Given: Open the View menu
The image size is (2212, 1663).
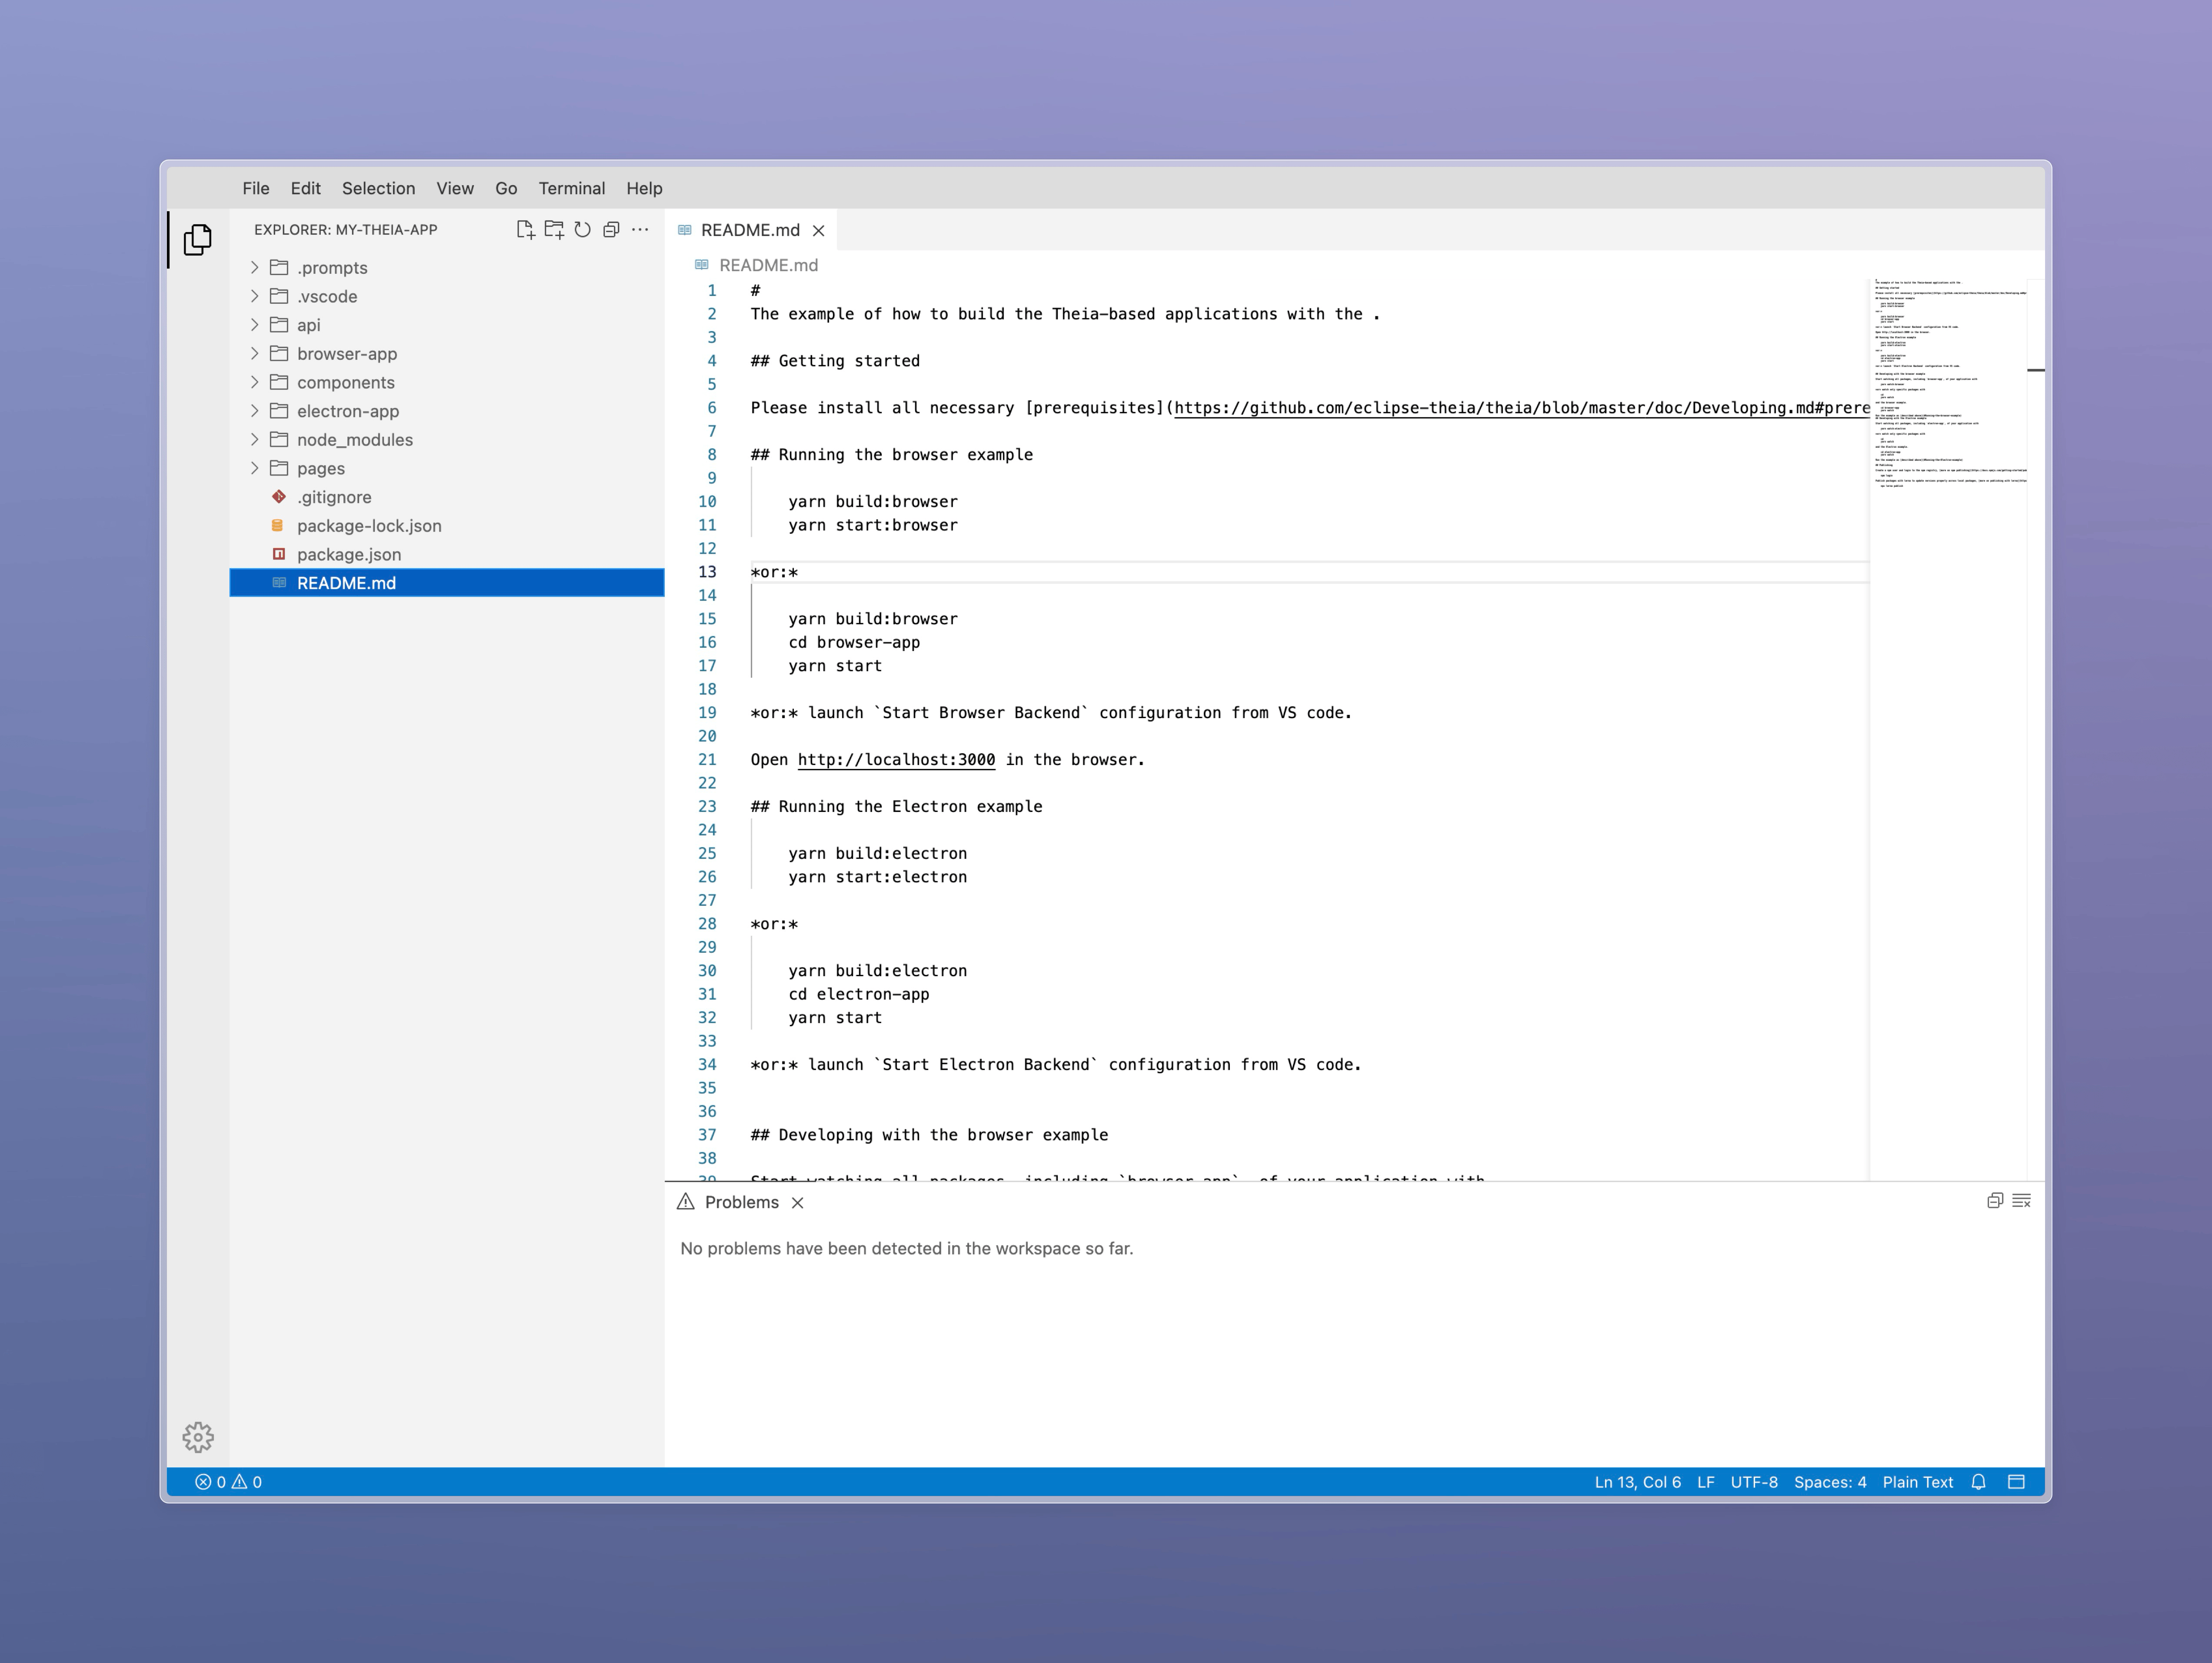Looking at the screenshot, I should [x=455, y=188].
